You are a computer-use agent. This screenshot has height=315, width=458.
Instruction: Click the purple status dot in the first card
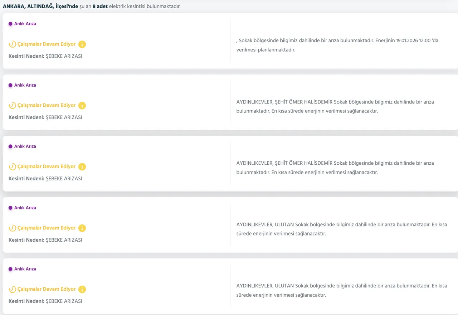[x=10, y=24]
